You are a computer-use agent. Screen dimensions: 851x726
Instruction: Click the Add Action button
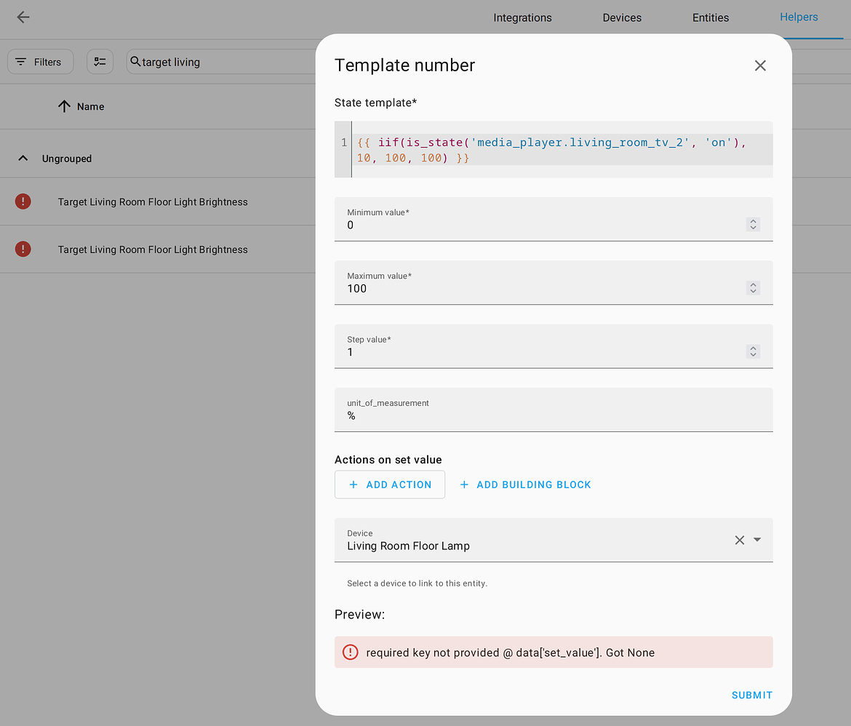coord(390,484)
